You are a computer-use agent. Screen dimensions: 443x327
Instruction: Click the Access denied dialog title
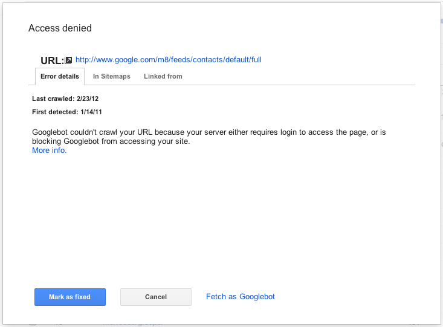coord(60,28)
